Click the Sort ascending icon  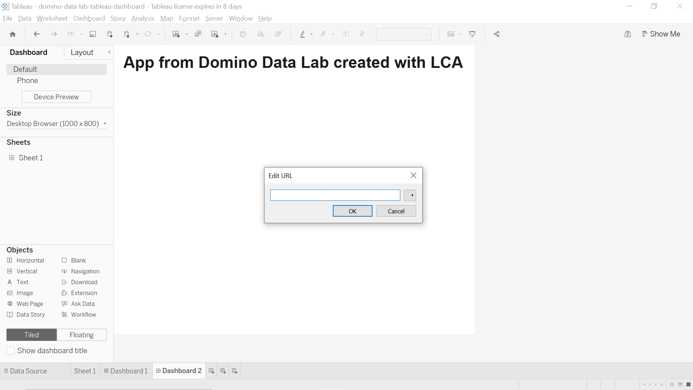[261, 34]
